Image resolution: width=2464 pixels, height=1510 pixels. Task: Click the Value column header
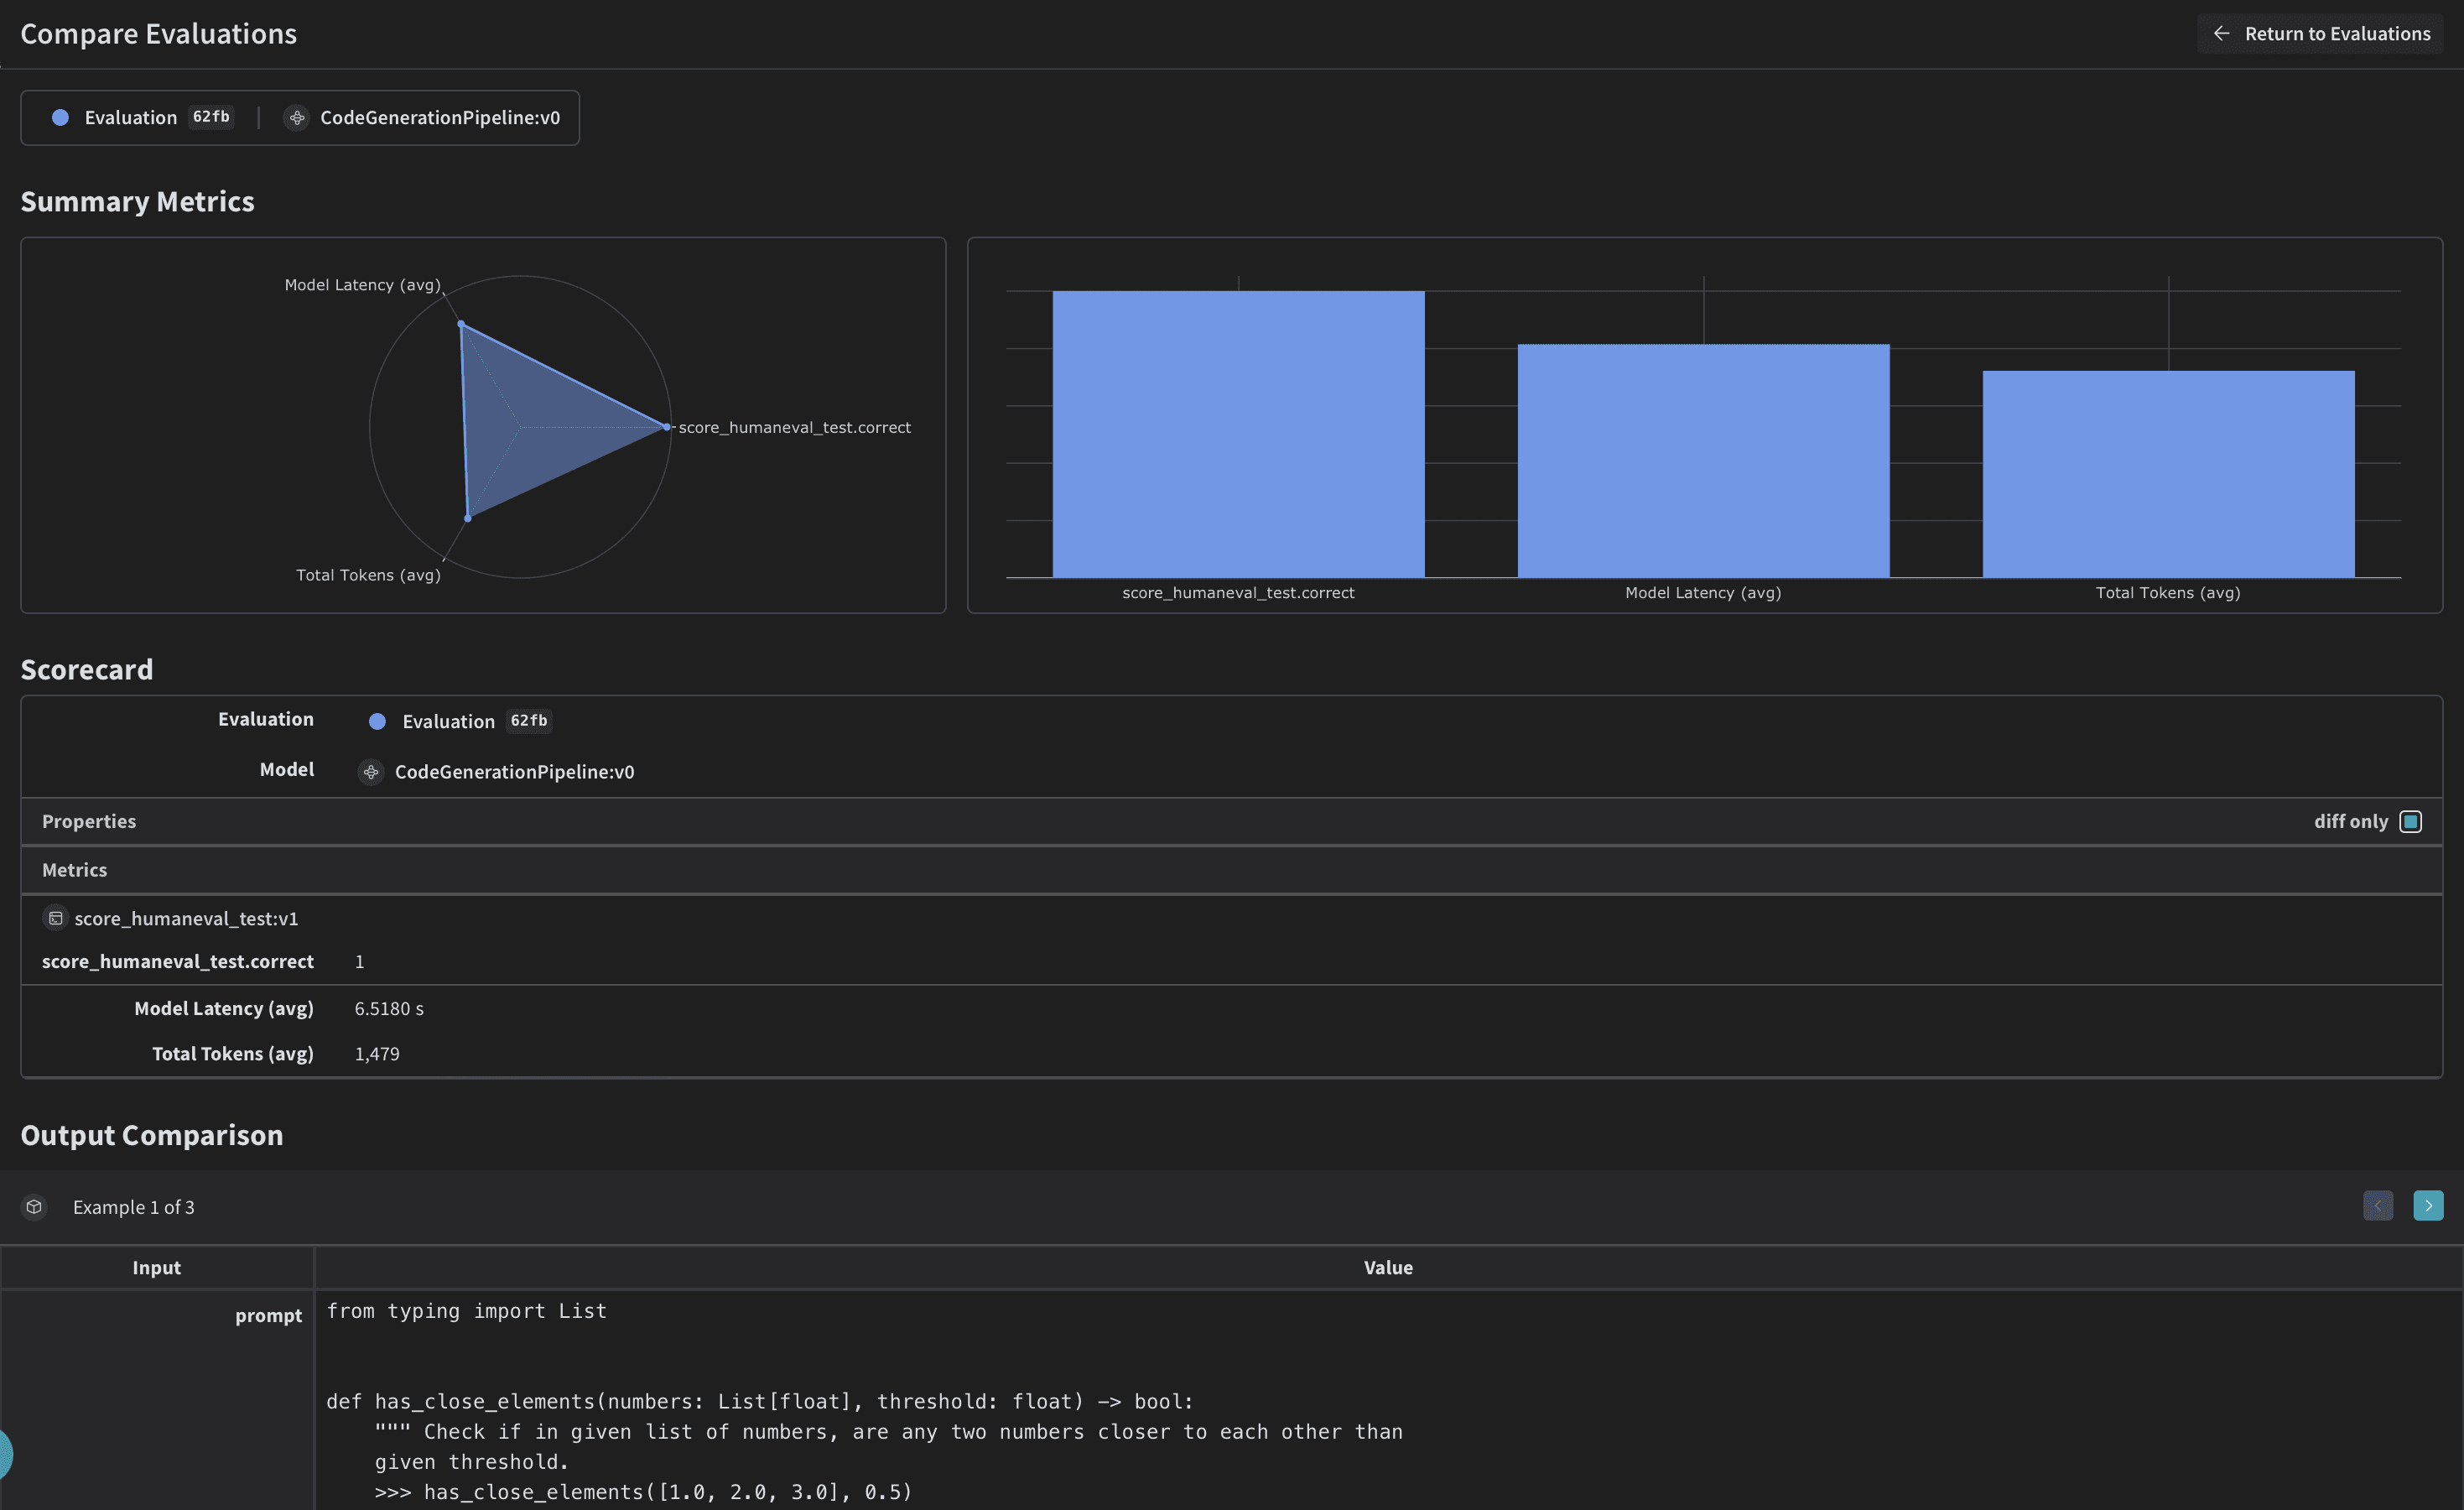click(1388, 1268)
